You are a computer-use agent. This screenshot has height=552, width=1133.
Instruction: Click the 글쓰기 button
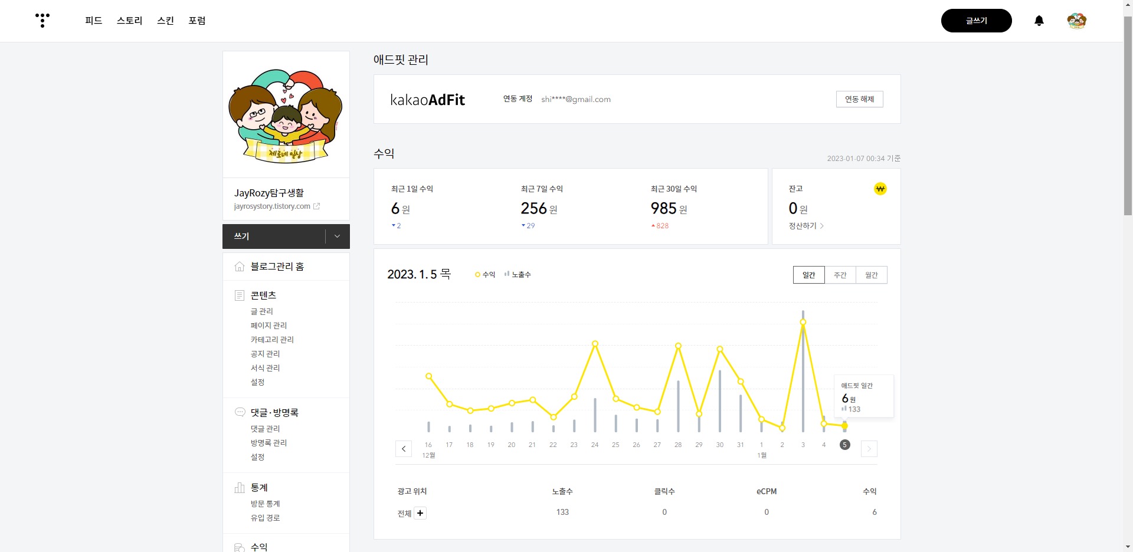click(x=977, y=21)
